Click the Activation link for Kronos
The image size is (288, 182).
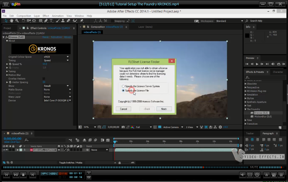click(56, 37)
